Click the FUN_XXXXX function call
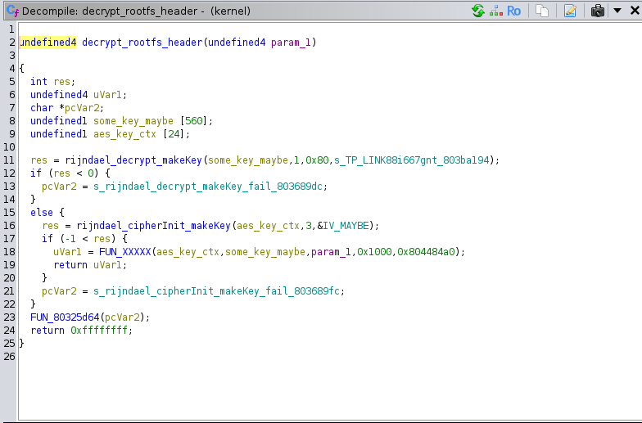This screenshot has height=423, width=642. (124, 252)
